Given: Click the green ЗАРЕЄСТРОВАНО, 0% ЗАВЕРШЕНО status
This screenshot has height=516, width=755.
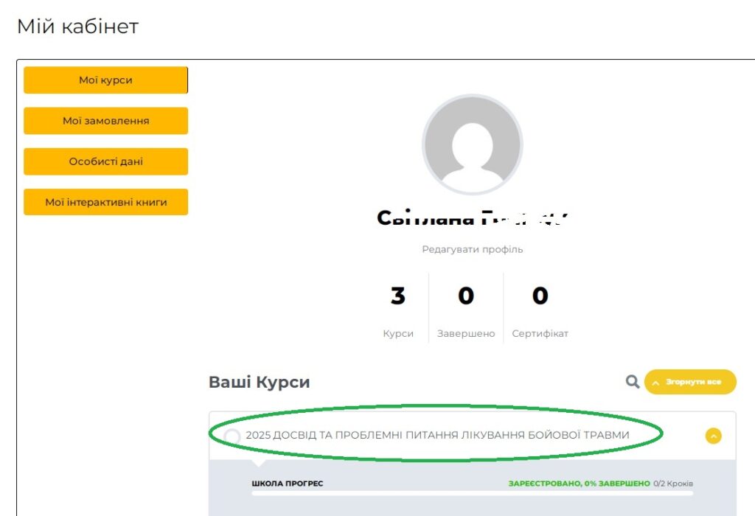Looking at the screenshot, I should (x=579, y=484).
